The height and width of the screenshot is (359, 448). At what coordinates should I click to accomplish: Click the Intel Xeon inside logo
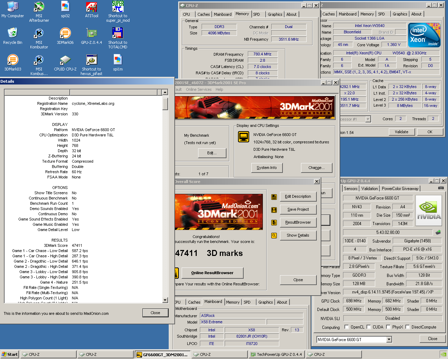(x=425, y=35)
